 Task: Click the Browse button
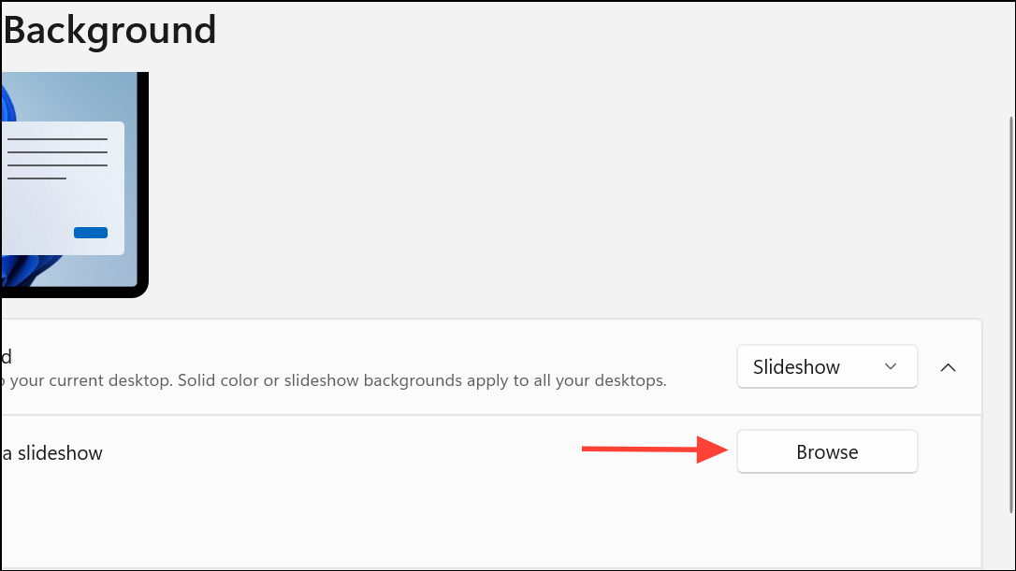coord(827,451)
